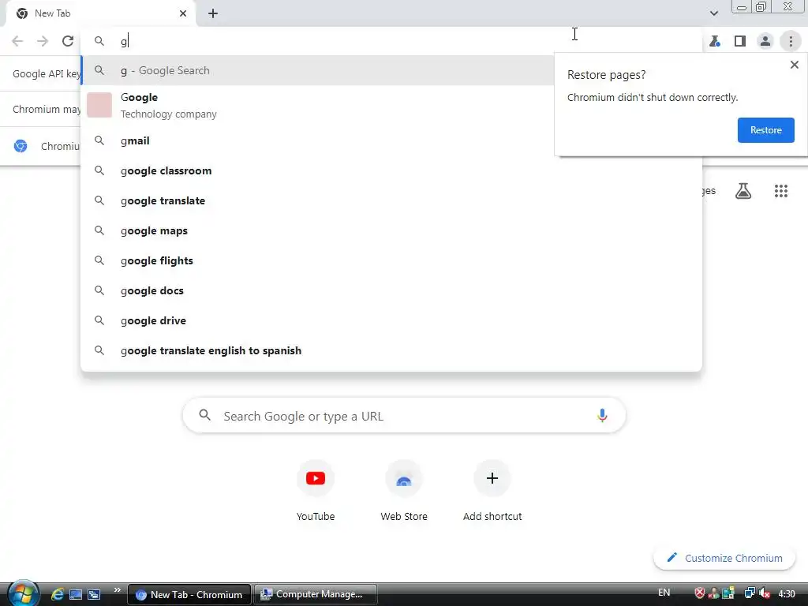Launch Internet Explorer from quick launch

(x=57, y=594)
